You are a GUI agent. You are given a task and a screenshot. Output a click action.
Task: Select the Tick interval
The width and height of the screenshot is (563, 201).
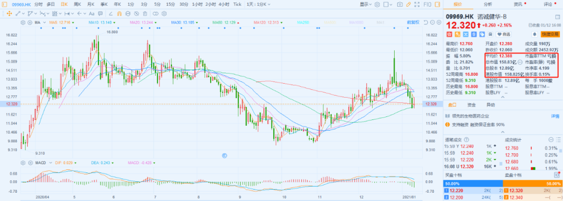(x=237, y=4)
